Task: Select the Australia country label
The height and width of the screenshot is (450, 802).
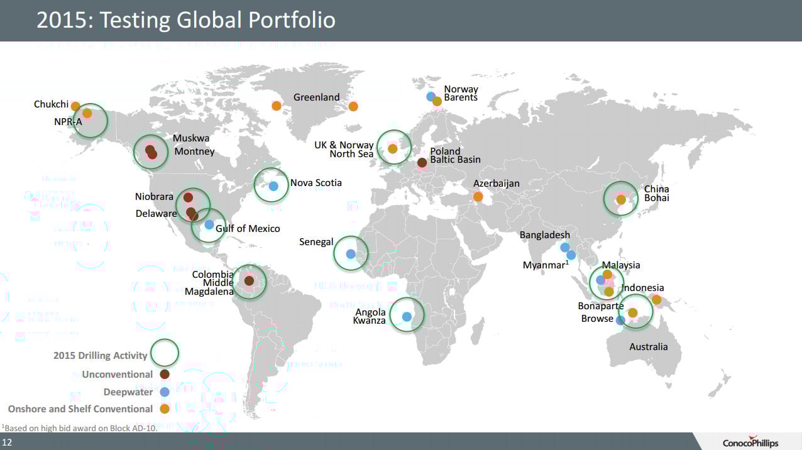Action: 649,347
